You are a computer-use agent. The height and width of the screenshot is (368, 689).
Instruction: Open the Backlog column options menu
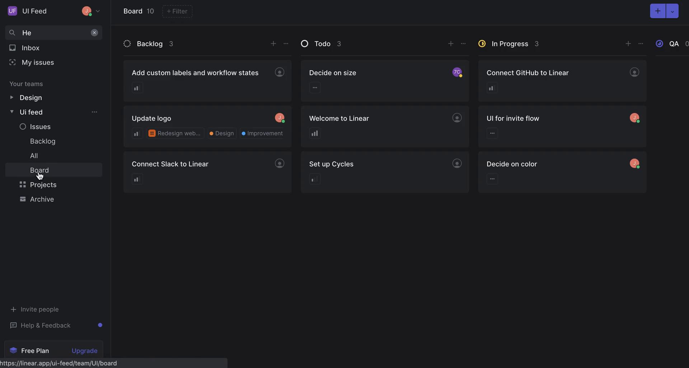[x=286, y=43]
